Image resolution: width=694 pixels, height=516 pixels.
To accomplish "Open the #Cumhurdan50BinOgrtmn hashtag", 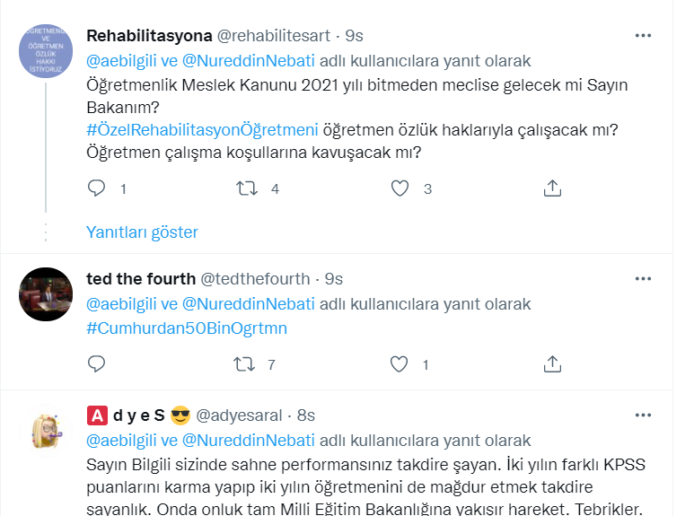I will tap(187, 328).
